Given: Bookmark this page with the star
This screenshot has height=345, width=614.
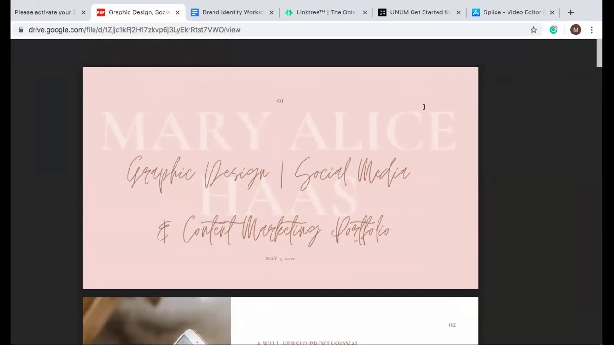Looking at the screenshot, I should 534,30.
